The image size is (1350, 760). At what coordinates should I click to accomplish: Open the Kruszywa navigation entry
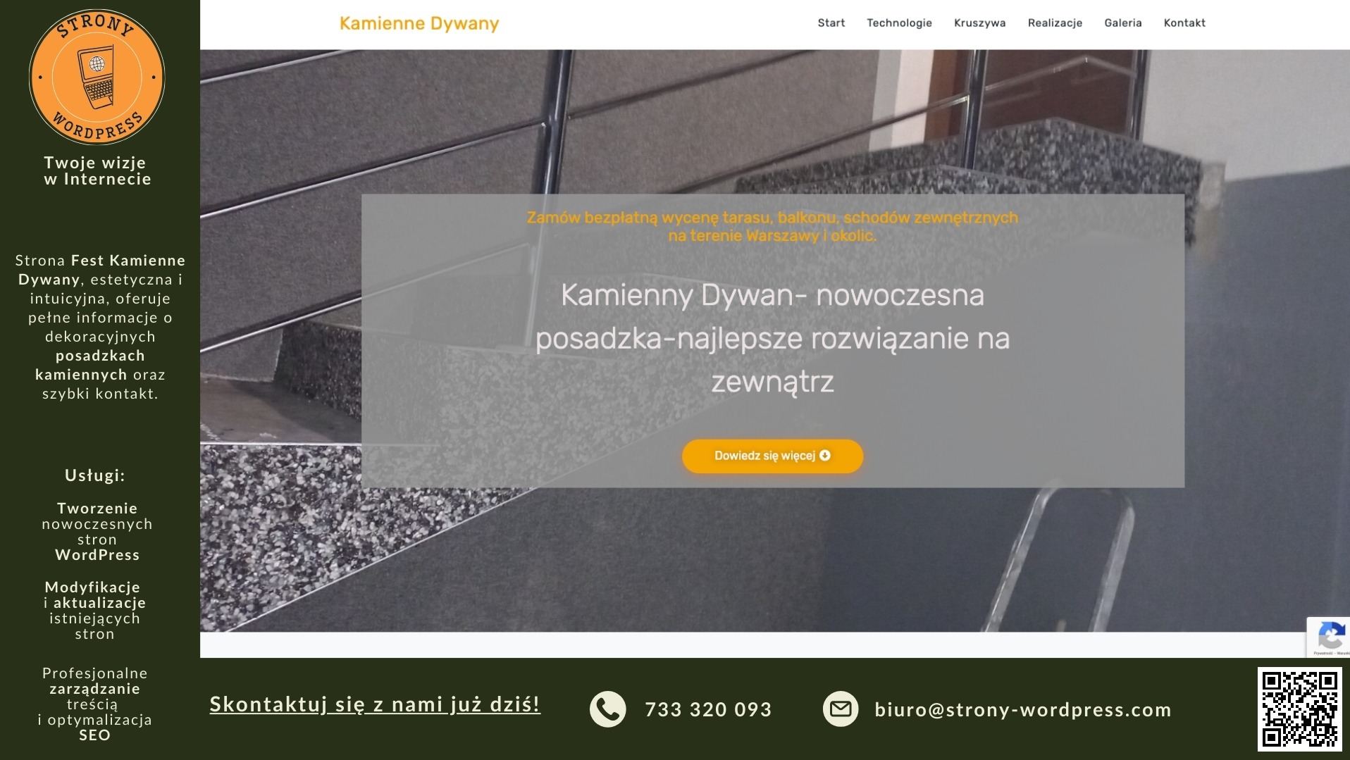point(979,23)
